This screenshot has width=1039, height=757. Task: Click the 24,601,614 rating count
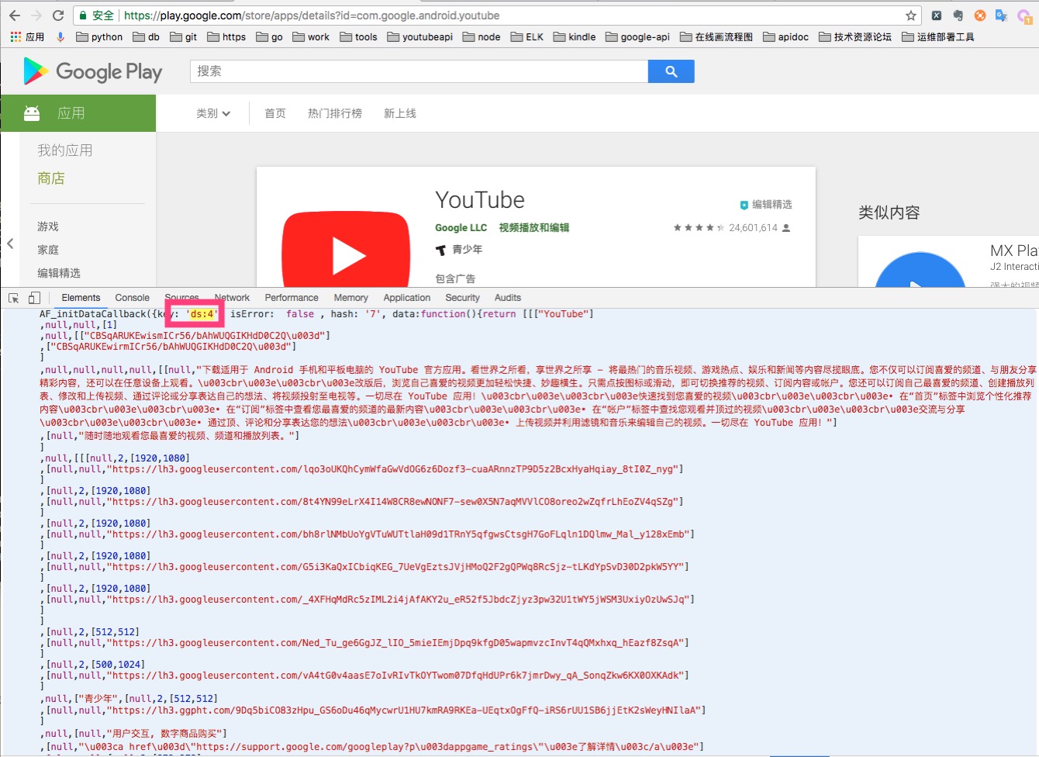(x=753, y=228)
